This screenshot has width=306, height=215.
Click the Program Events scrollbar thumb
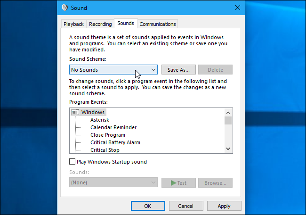tap(228, 121)
